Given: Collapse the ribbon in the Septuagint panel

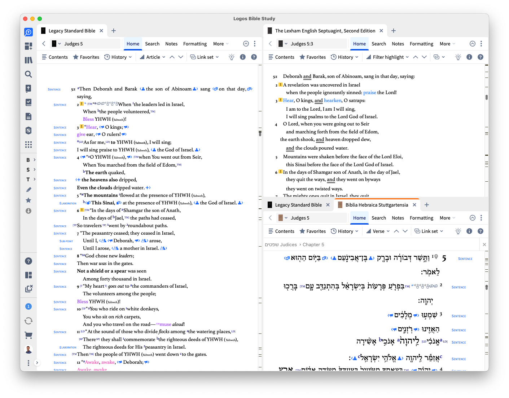Looking at the screenshot, I should click(473, 44).
